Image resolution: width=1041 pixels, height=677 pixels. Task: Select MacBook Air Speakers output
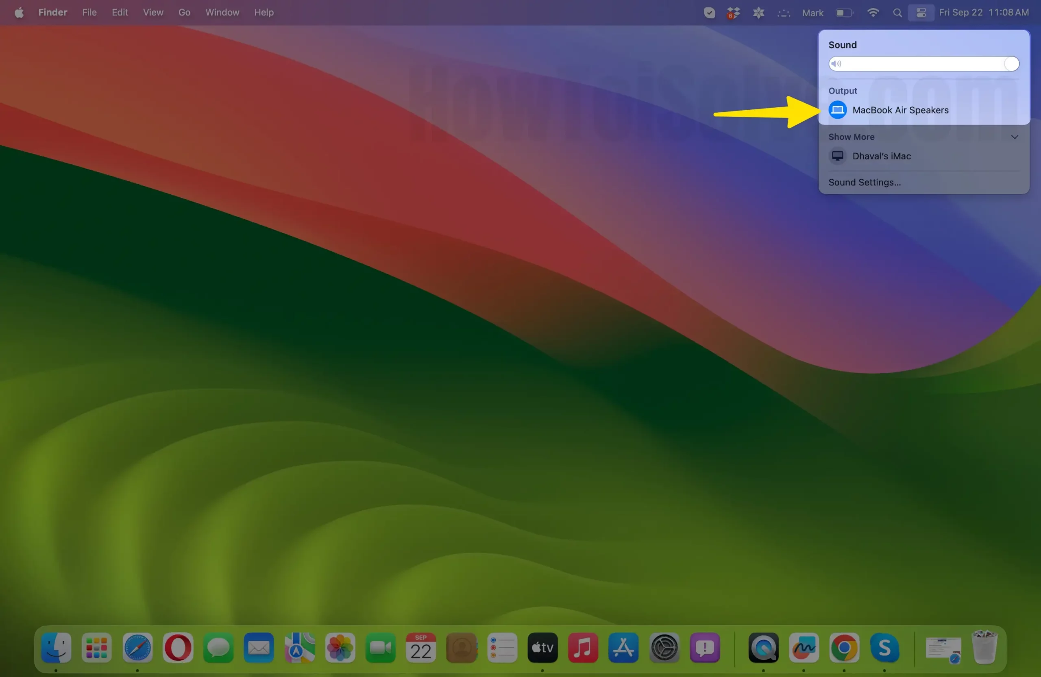923,110
